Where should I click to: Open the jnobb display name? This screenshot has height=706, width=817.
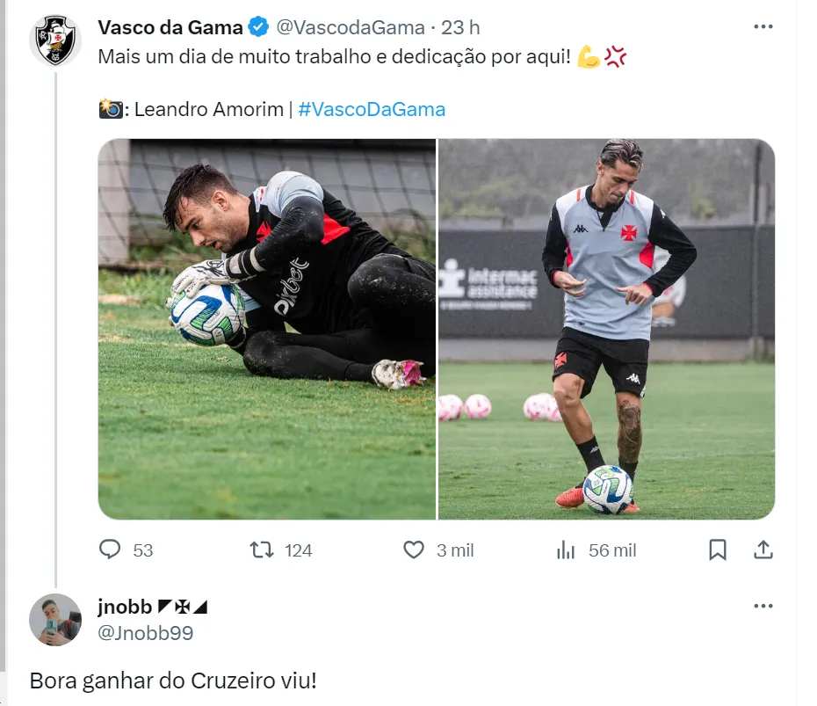pyautogui.click(x=125, y=607)
